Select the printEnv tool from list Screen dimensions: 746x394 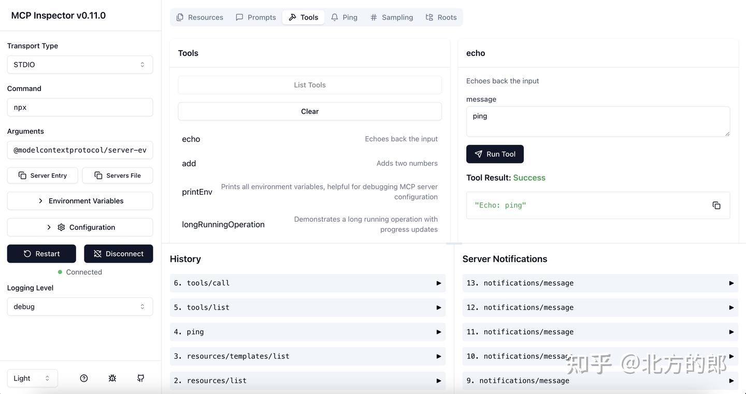click(197, 192)
